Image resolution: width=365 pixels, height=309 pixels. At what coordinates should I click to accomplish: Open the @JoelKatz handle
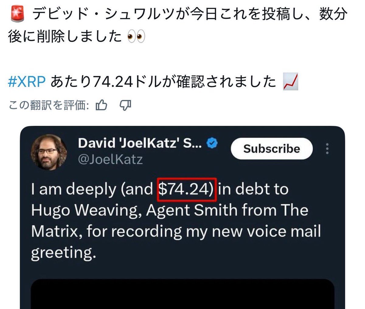pyautogui.click(x=110, y=159)
